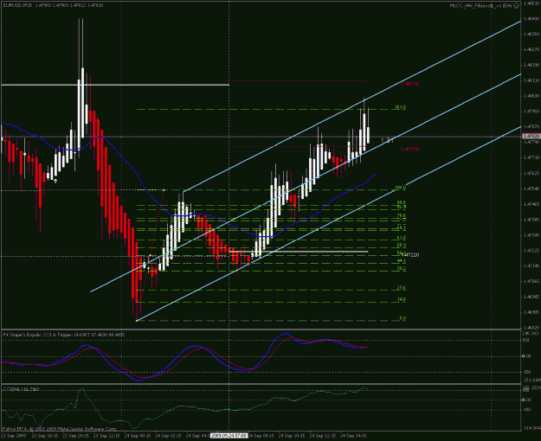
Task: Click the 1.47545 price axis label
Action: tap(531, 189)
